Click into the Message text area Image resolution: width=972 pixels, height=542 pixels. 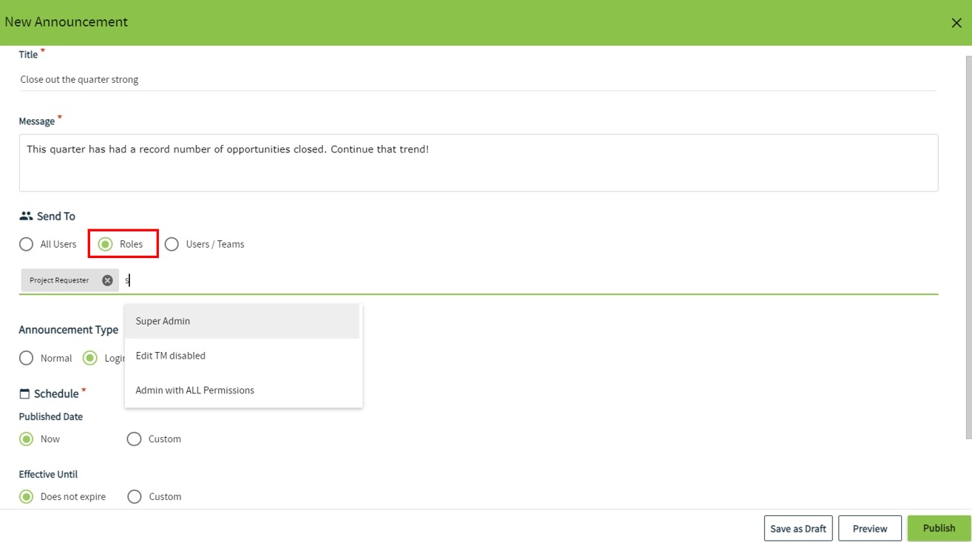pyautogui.click(x=478, y=163)
